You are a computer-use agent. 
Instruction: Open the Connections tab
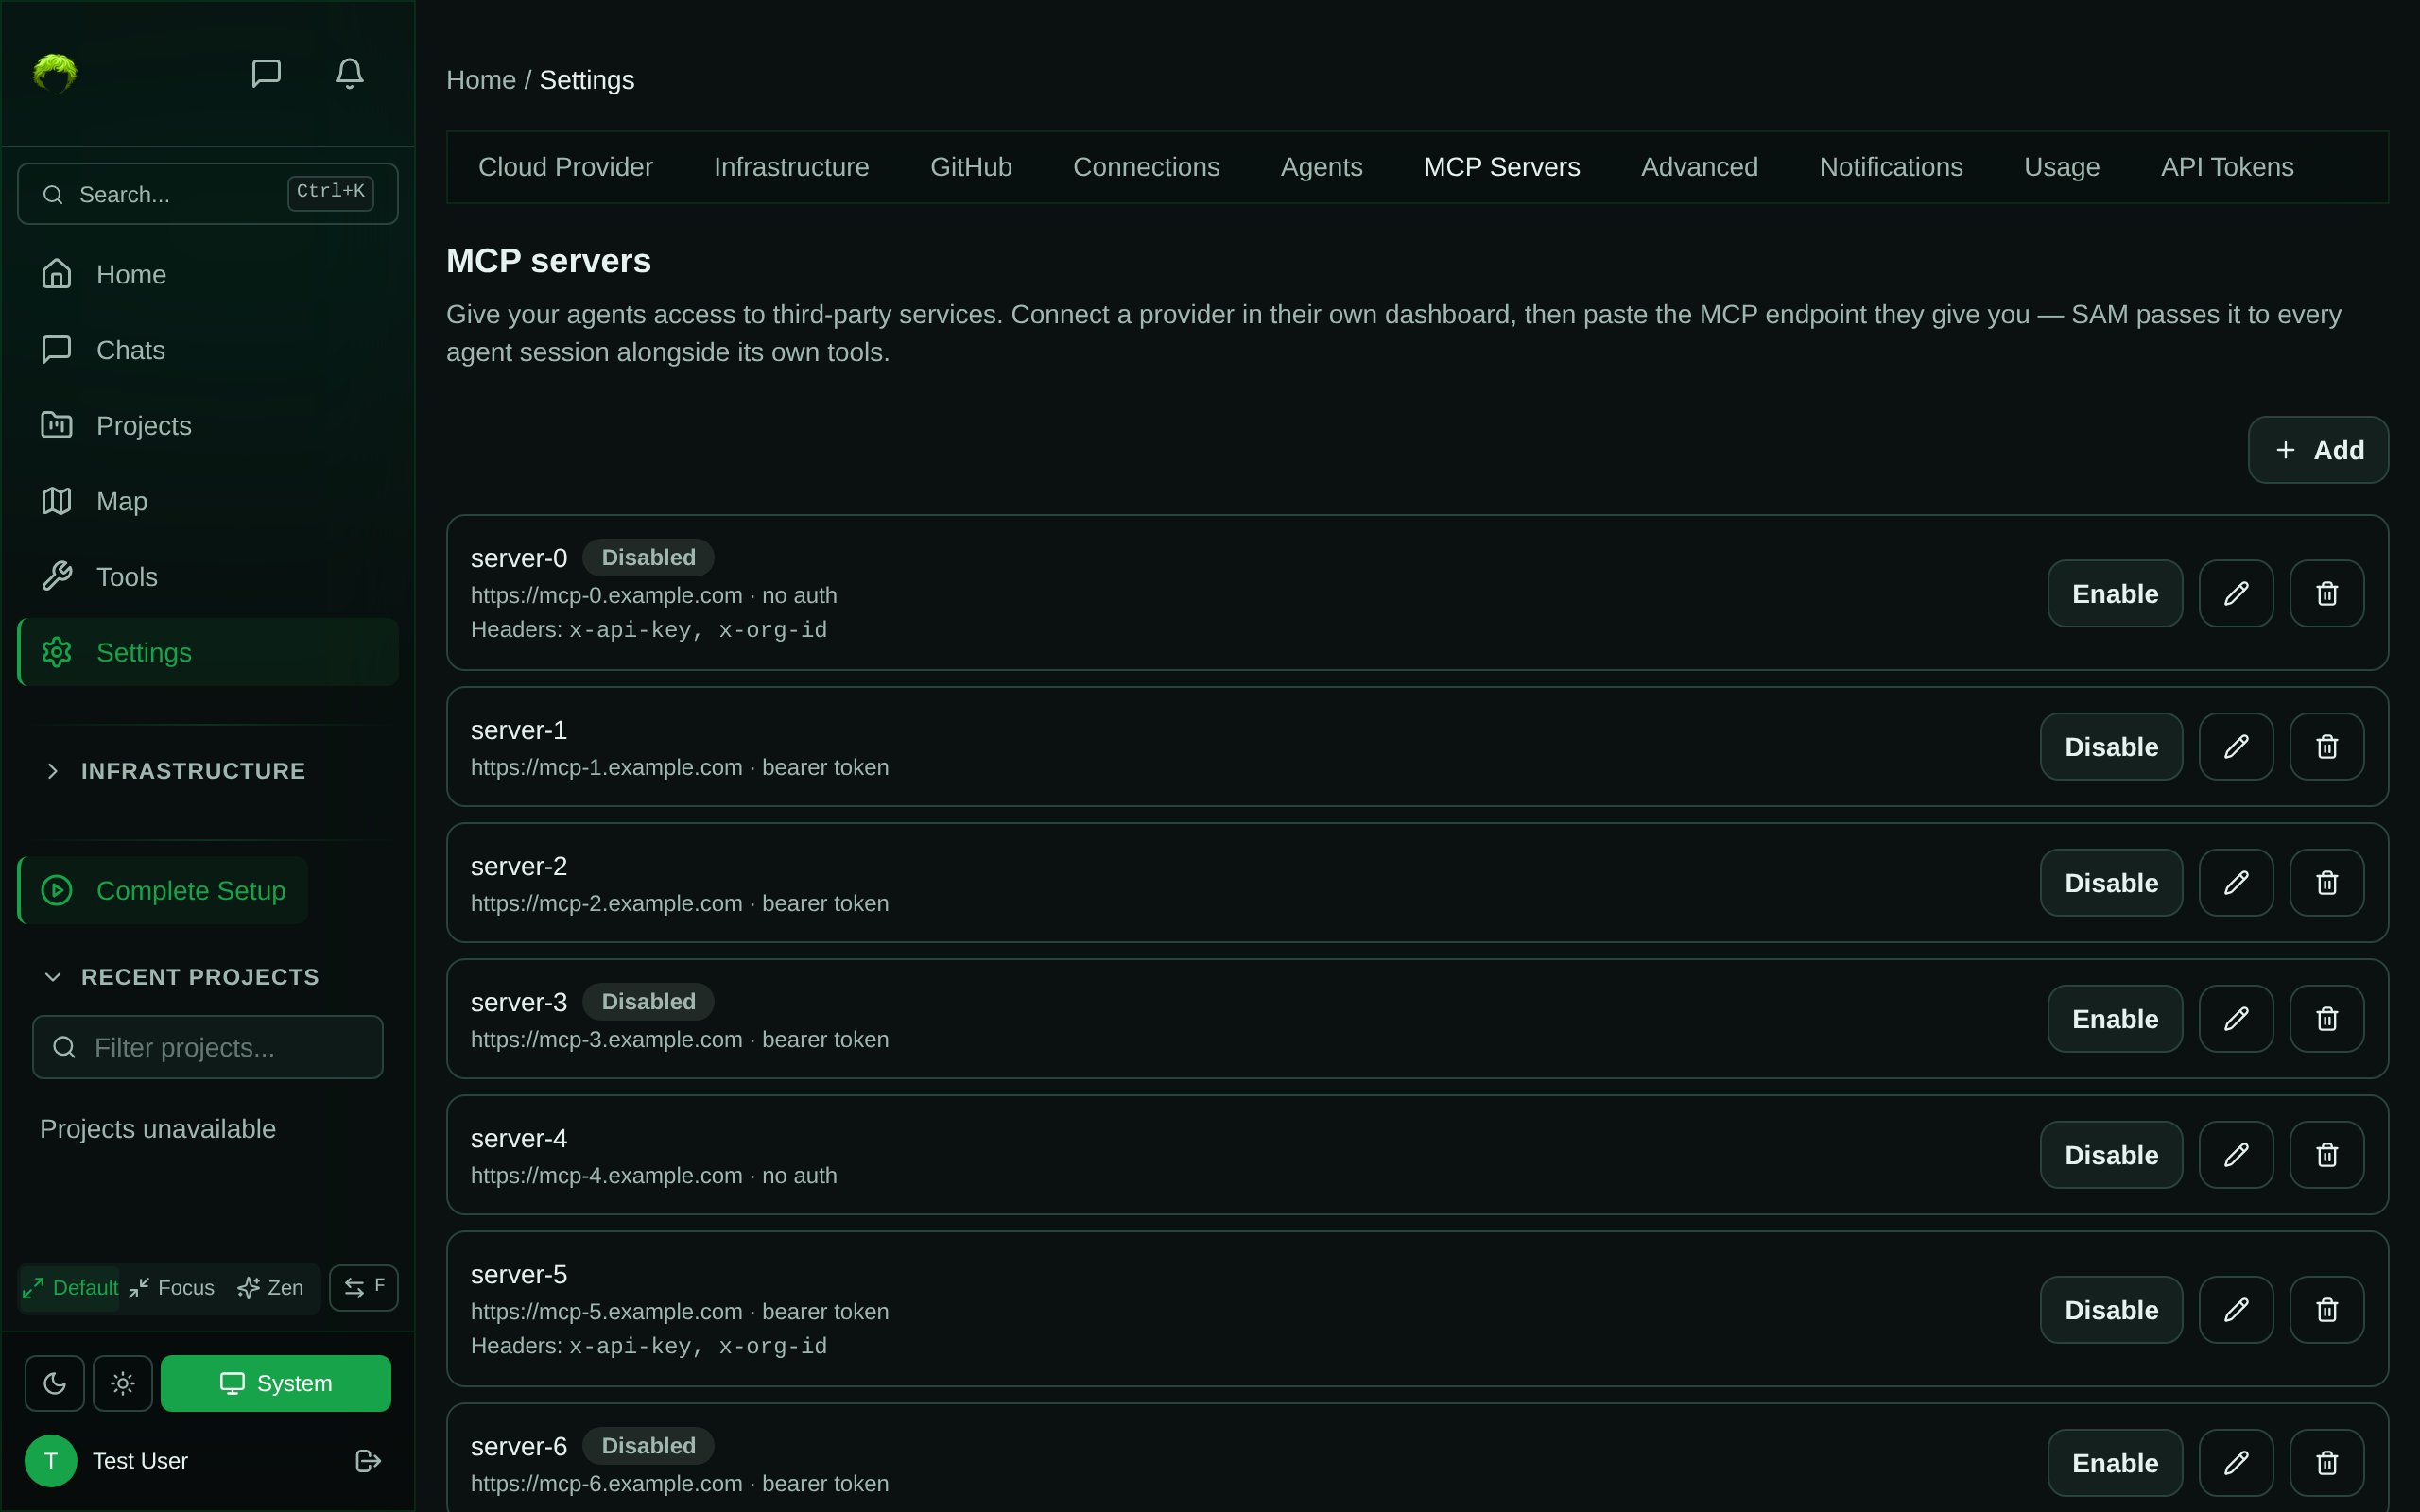point(1146,167)
